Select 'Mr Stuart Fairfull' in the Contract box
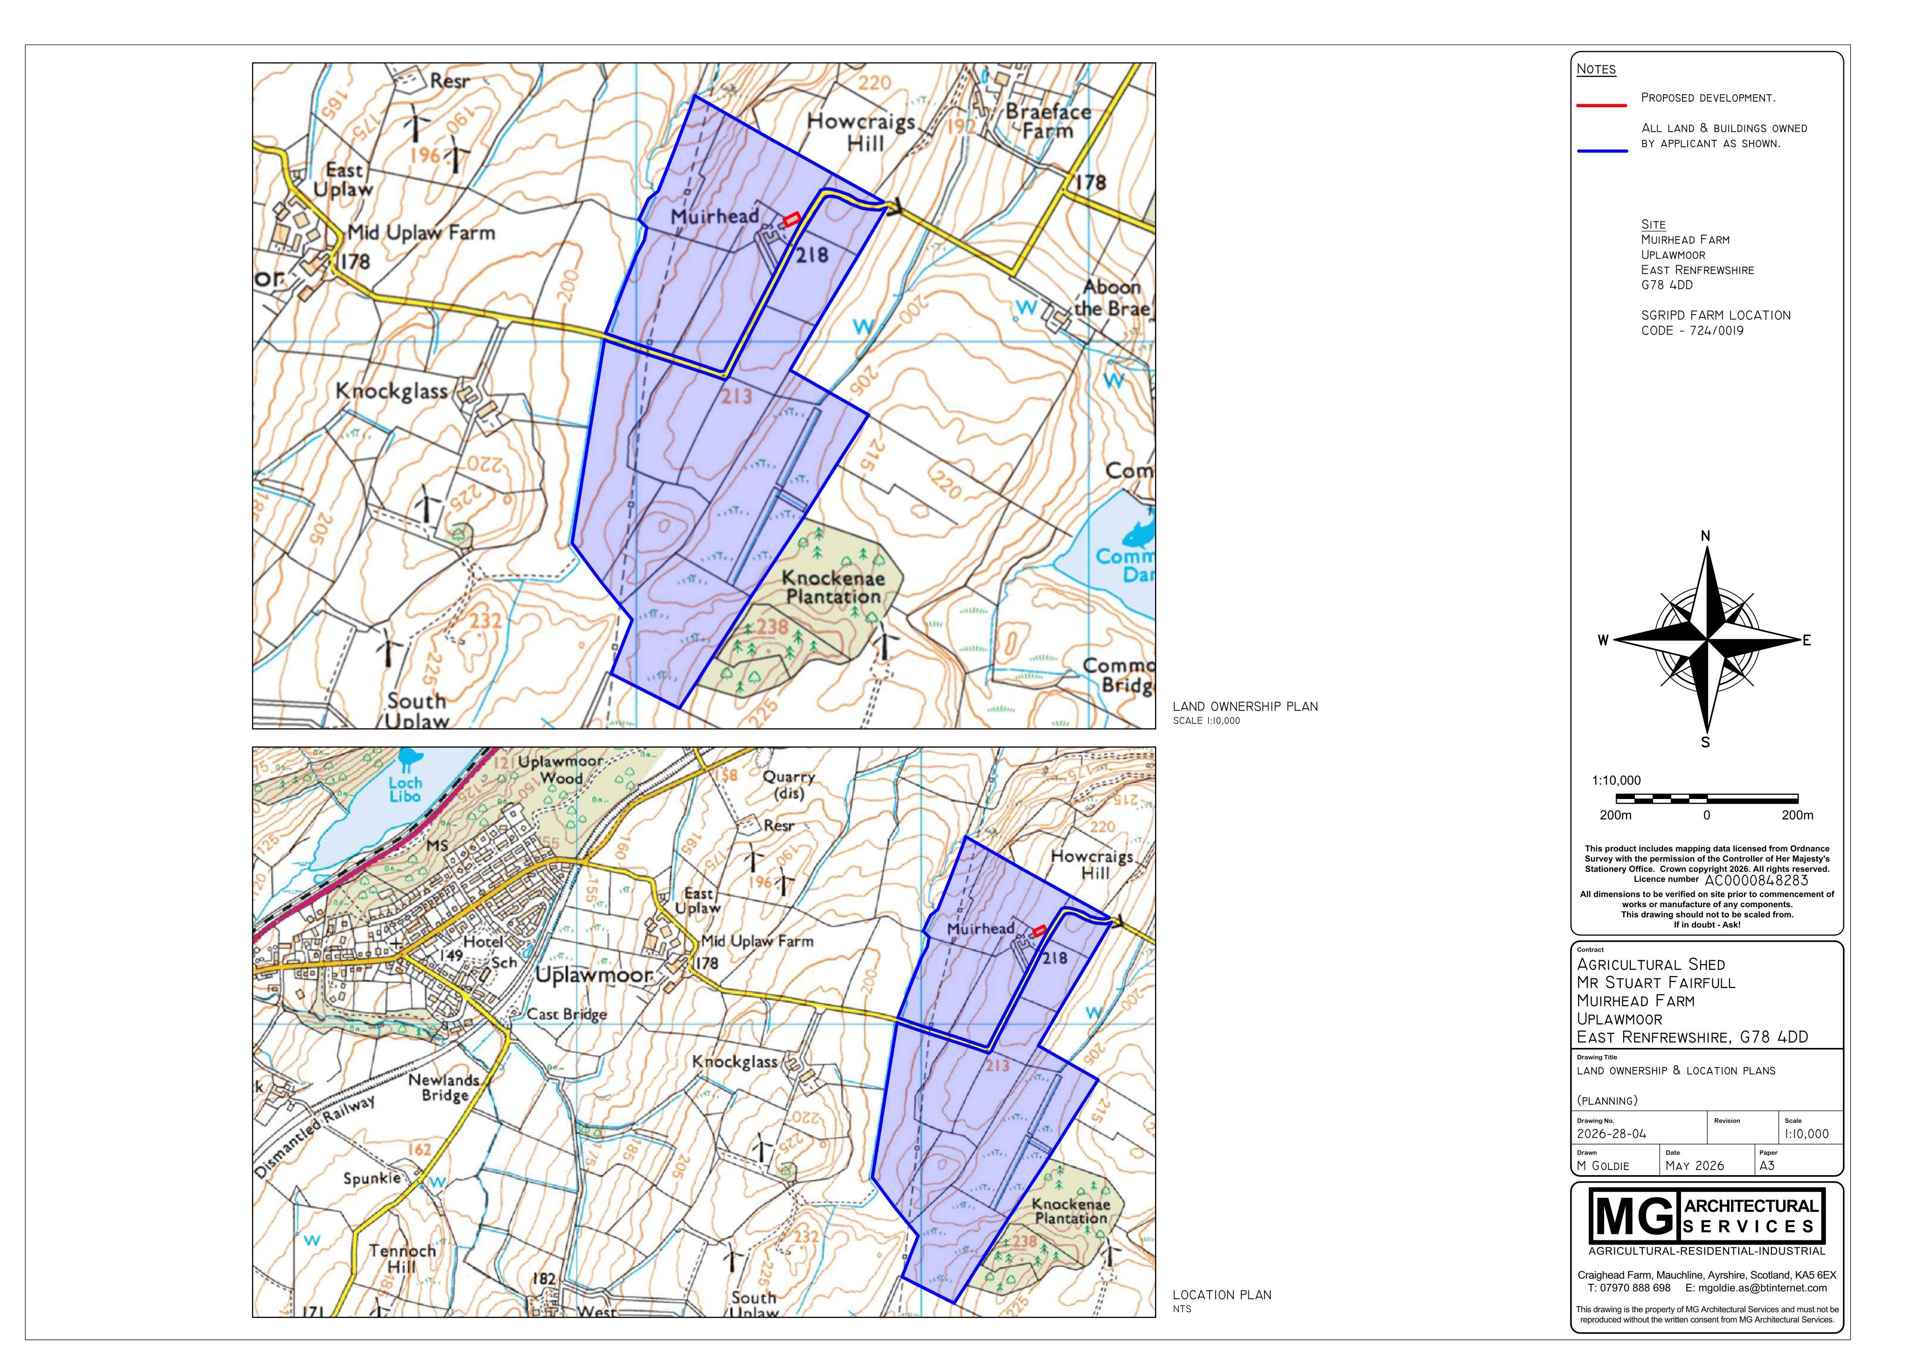Screen dimensions: 1910x1350 click(1655, 982)
